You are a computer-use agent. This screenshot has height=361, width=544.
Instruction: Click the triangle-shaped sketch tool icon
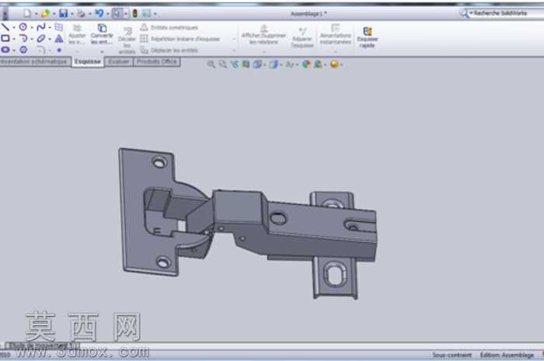(x=59, y=39)
